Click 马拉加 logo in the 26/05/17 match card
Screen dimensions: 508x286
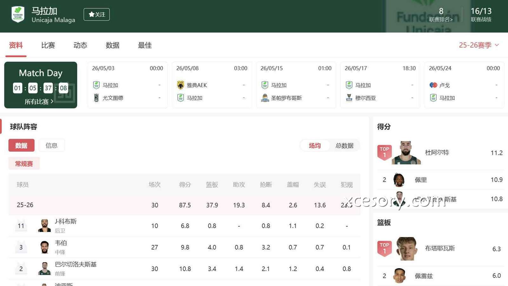pos(349,85)
